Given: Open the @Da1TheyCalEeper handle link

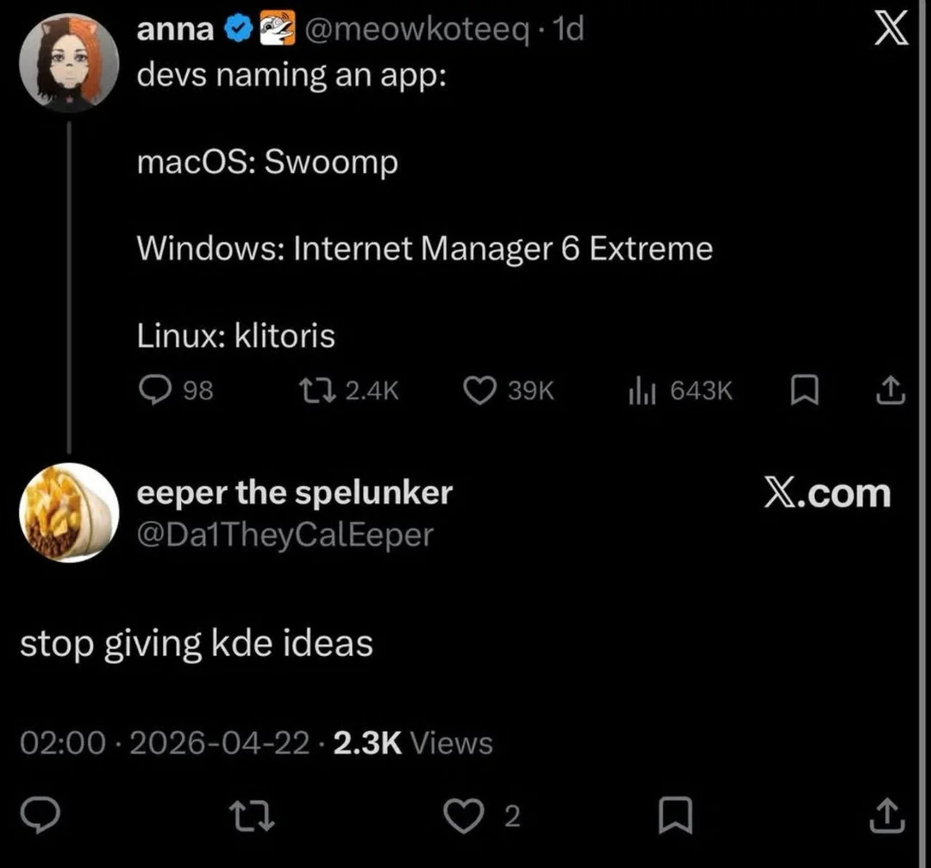Looking at the screenshot, I should pos(285,535).
